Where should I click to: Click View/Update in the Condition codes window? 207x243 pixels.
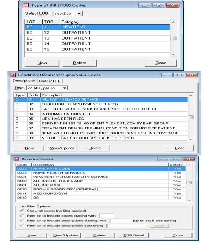pos(62,148)
